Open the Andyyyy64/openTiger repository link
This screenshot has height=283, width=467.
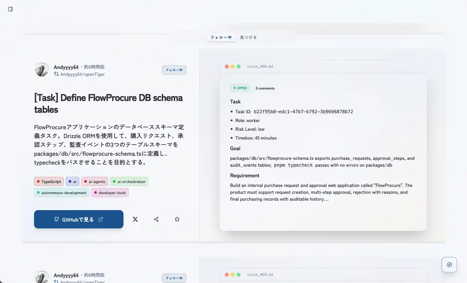[x=82, y=74]
